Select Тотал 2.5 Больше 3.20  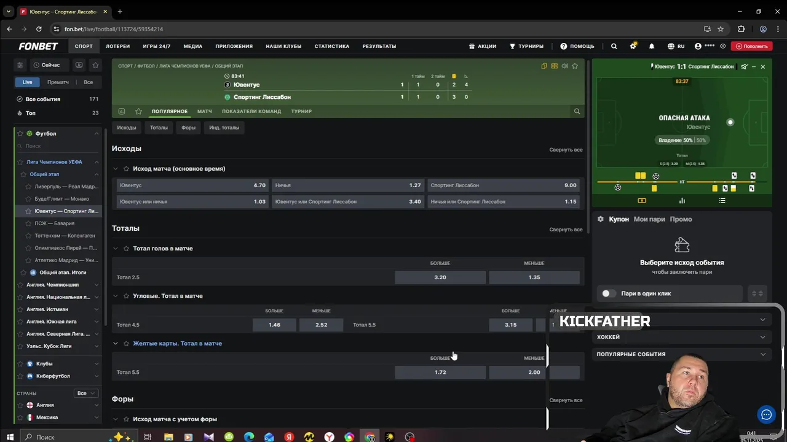[440, 277]
